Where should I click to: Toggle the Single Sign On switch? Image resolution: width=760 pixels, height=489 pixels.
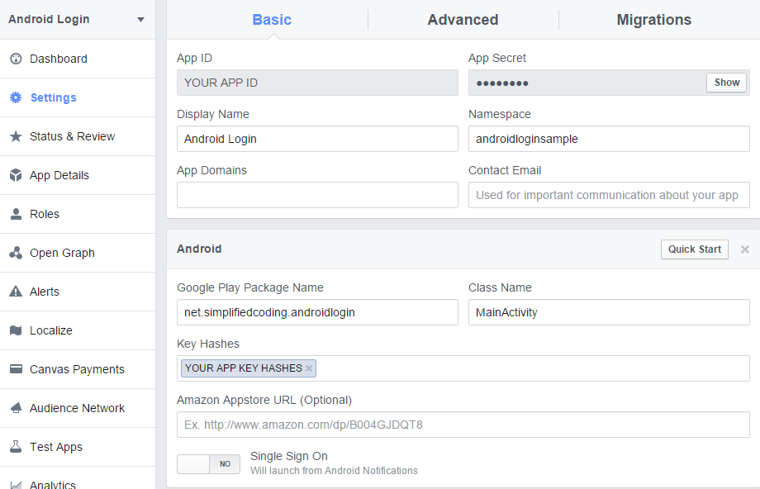tap(208, 463)
